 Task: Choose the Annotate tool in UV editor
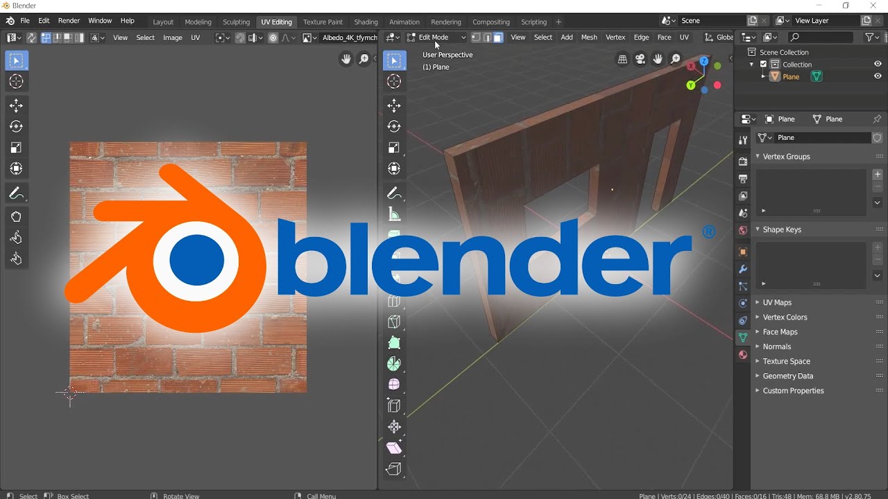tap(16, 193)
